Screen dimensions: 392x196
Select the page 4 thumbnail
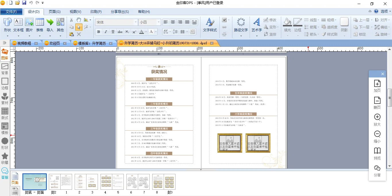(106, 182)
